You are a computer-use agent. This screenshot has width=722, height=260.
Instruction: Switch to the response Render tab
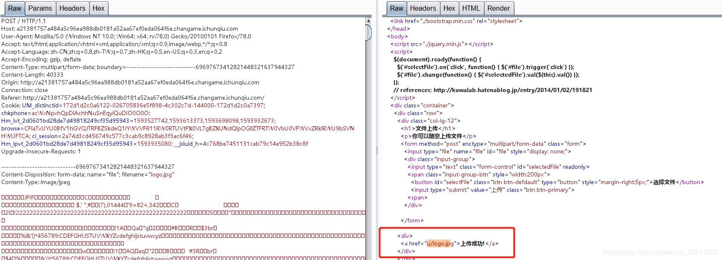[x=499, y=8]
